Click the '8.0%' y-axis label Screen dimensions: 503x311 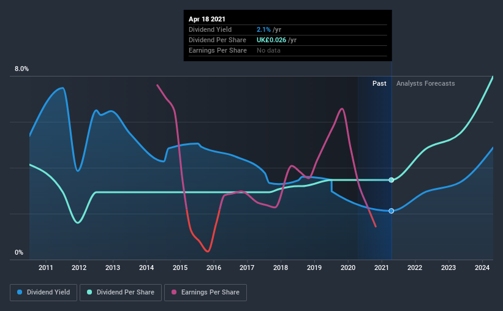21,69
